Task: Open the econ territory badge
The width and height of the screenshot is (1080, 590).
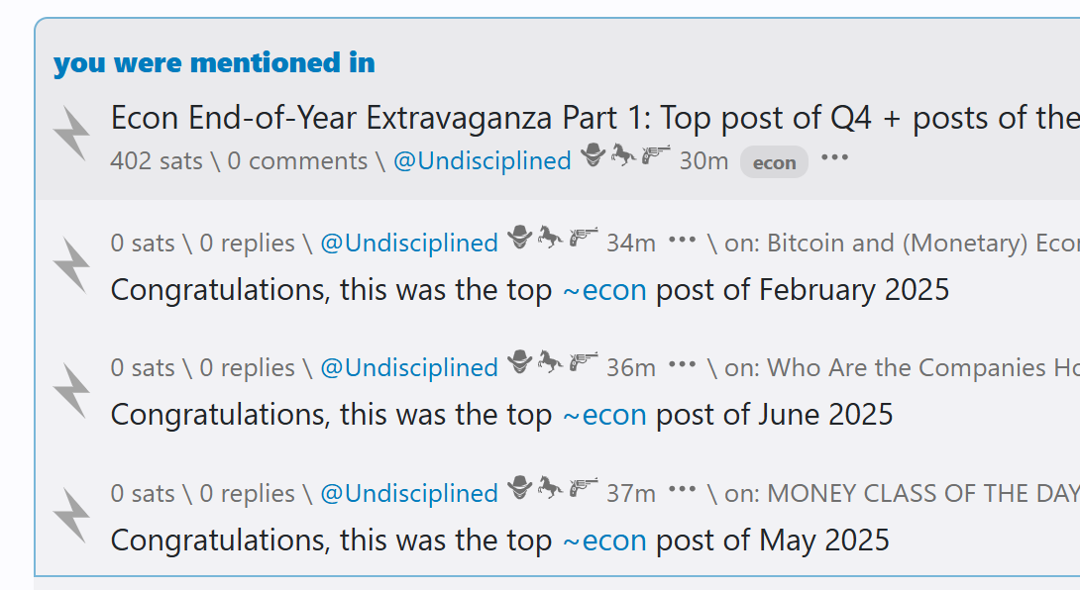Action: [x=774, y=162]
